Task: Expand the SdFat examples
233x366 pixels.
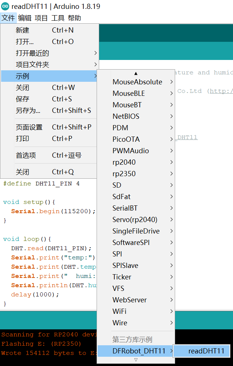Action: (136, 197)
